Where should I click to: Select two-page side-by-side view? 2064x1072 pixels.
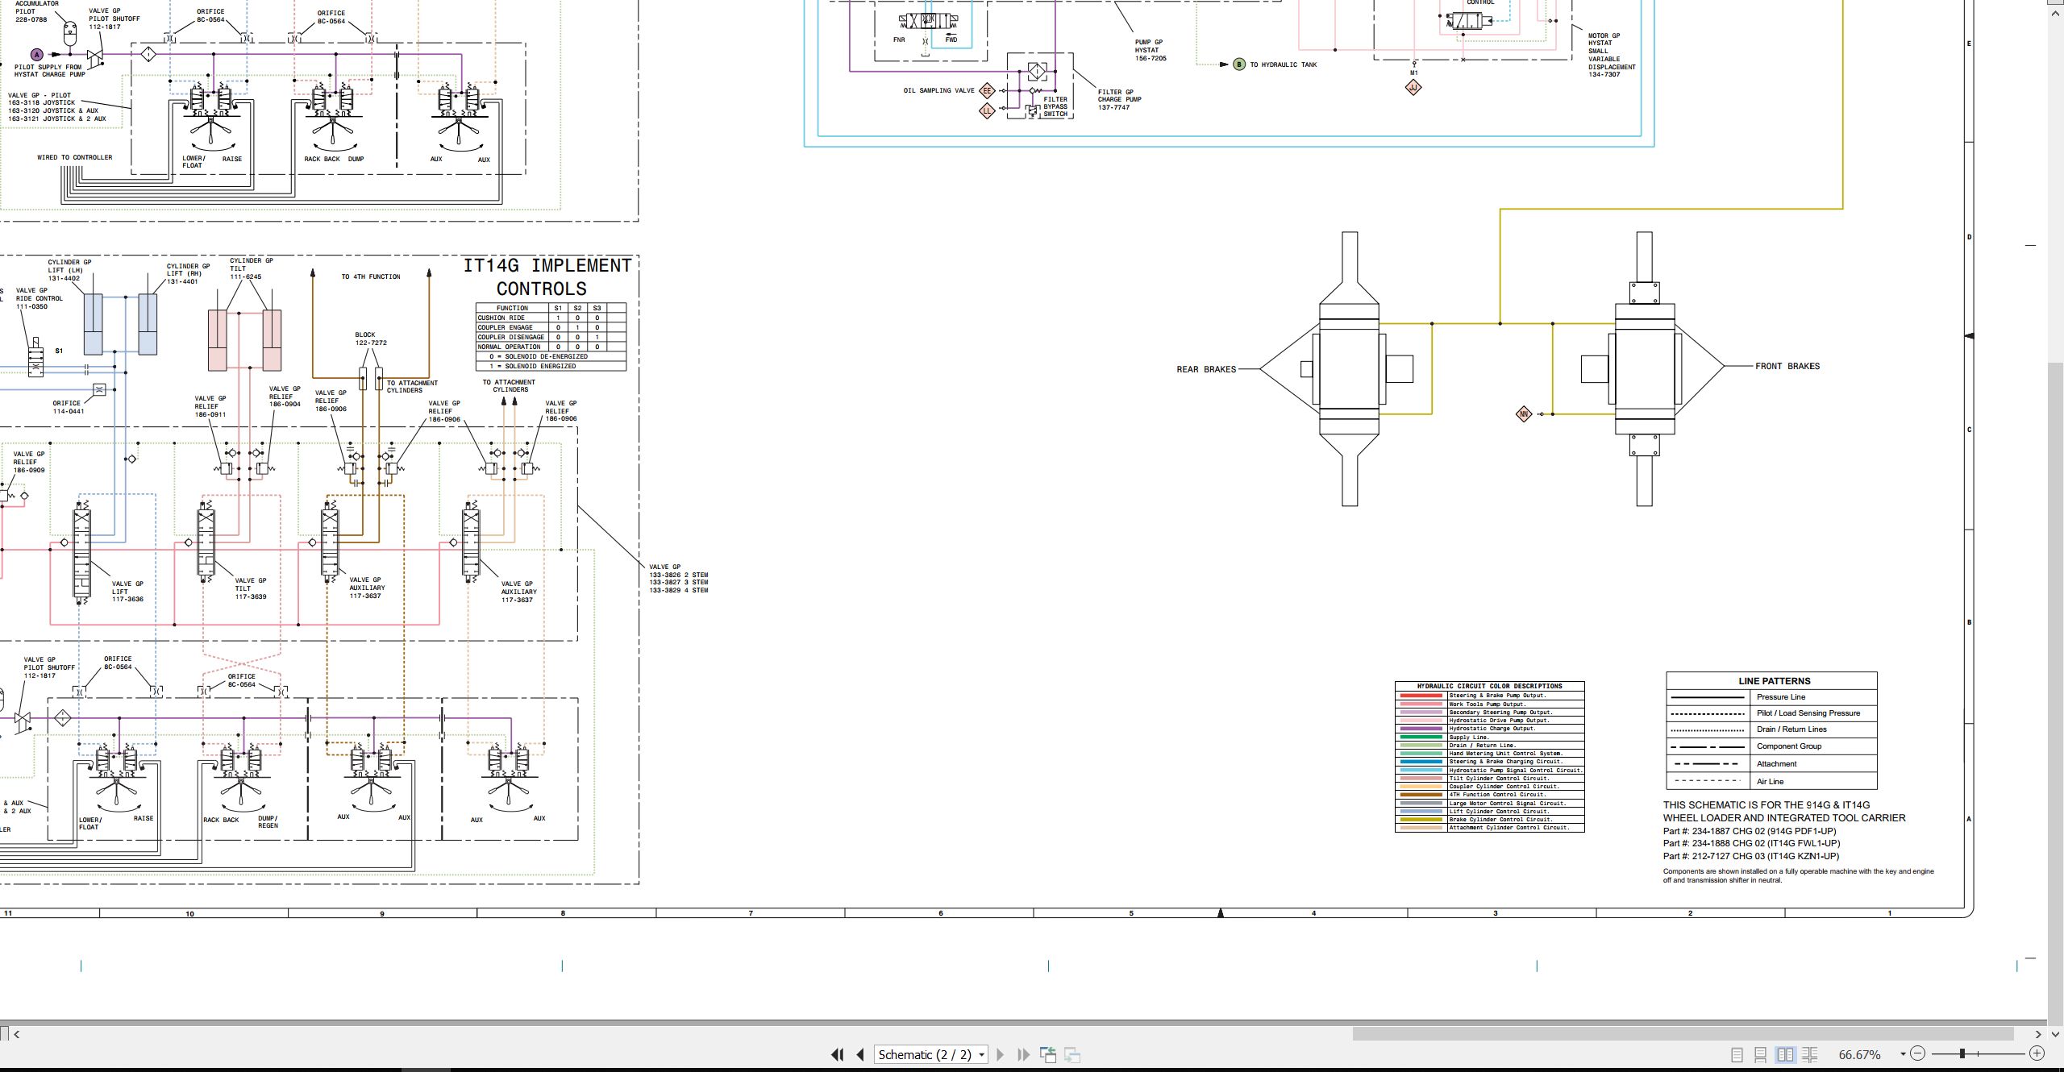pyautogui.click(x=1786, y=1054)
